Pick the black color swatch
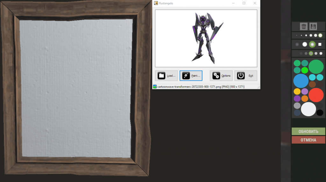 click(x=320, y=113)
